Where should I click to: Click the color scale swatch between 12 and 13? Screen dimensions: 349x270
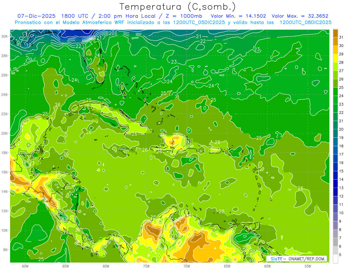[x=335, y=192]
